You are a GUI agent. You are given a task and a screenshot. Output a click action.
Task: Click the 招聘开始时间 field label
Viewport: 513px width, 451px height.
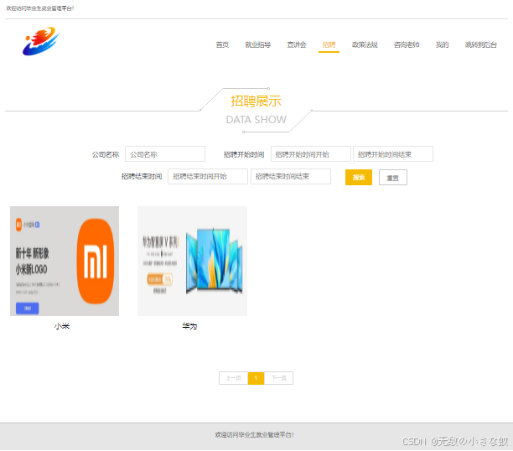(x=244, y=154)
